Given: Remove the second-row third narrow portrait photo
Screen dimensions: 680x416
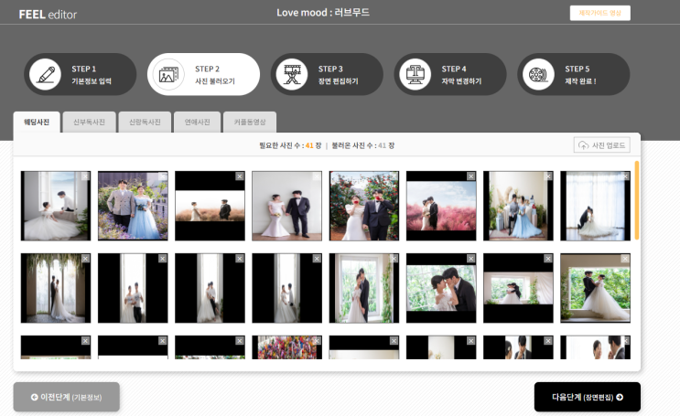Looking at the screenshot, I should coord(240,258).
